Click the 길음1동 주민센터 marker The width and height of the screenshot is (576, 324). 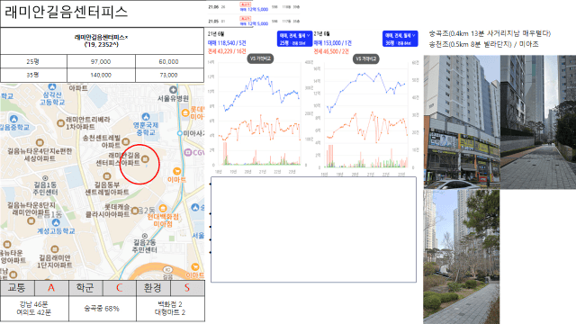tap(45, 178)
